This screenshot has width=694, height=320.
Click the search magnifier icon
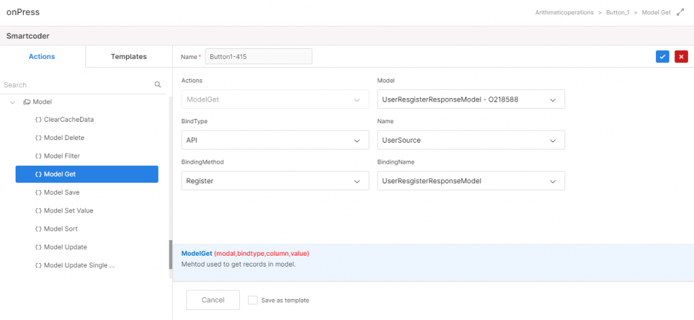tap(157, 85)
